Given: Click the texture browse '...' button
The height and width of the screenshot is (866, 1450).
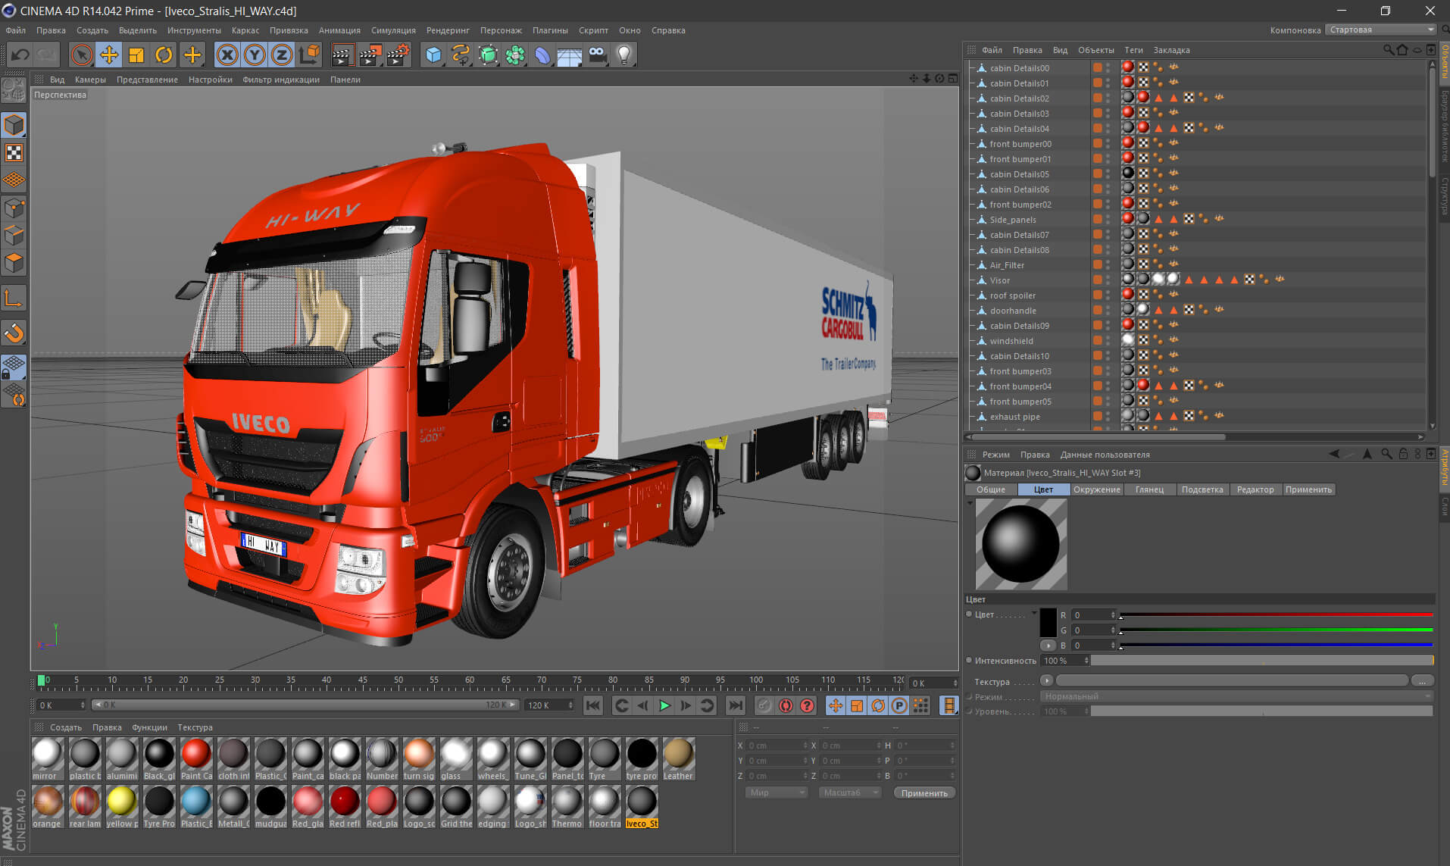Looking at the screenshot, I should [1423, 680].
